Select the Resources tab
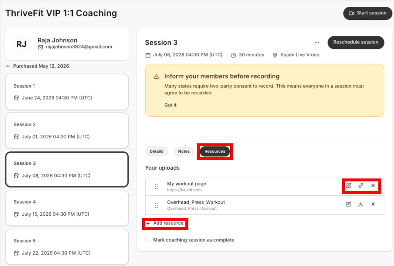Screen dimensions: 394x266 coord(215,151)
